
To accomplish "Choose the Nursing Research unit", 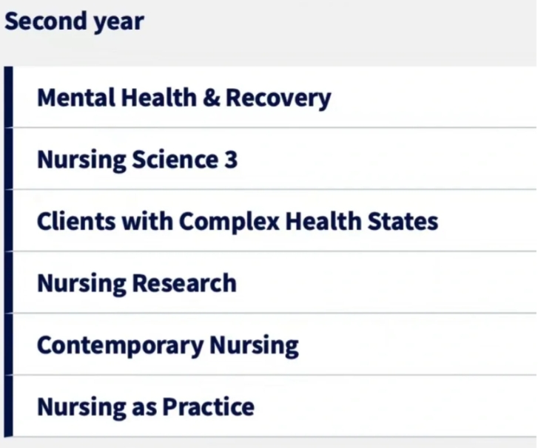I will (x=137, y=283).
